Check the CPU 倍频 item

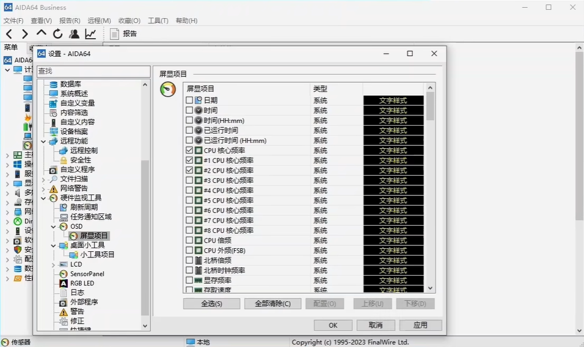[x=189, y=240]
